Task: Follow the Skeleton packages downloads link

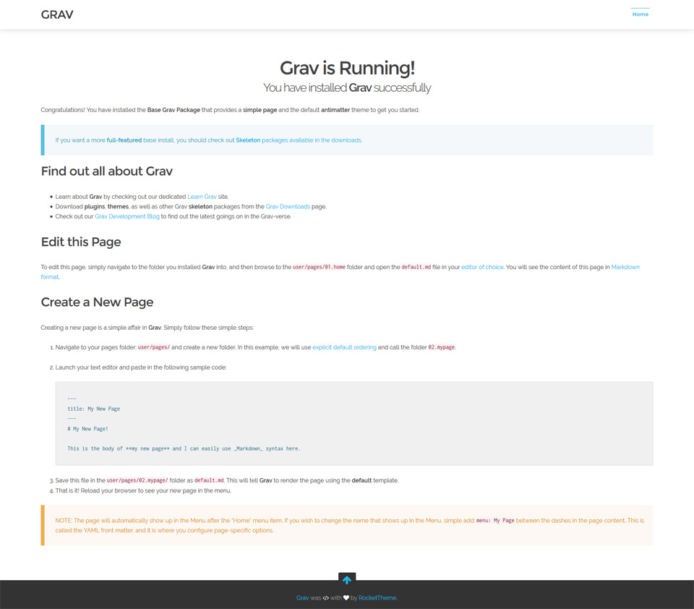Action: coord(299,140)
